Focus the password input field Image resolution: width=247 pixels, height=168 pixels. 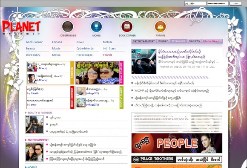click(218, 3)
